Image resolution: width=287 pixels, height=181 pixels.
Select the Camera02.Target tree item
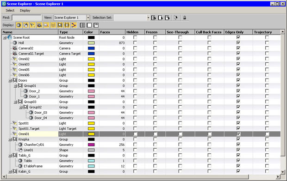31,54
